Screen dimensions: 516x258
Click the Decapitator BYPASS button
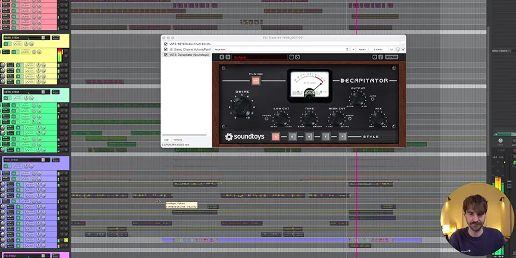(x=391, y=57)
